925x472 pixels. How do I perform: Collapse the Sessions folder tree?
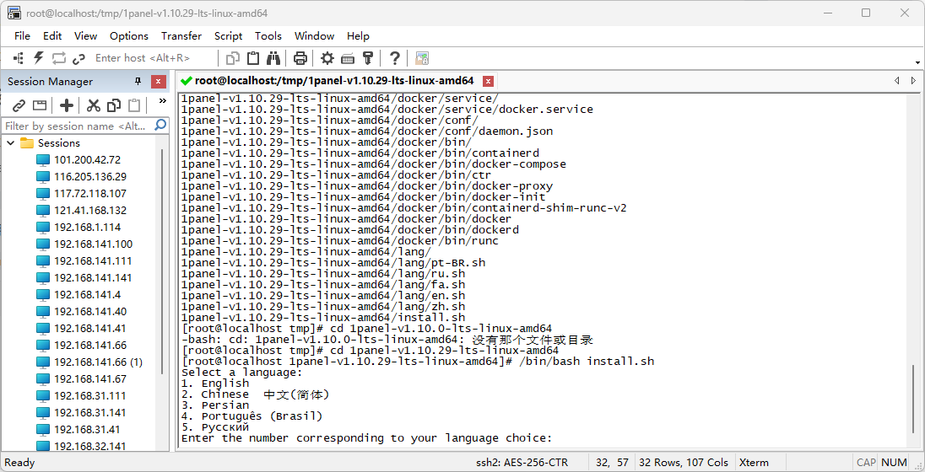[11, 143]
